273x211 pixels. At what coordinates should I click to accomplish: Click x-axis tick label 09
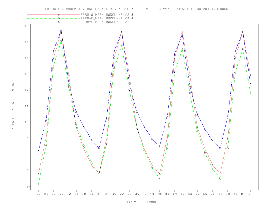click(x=61, y=194)
